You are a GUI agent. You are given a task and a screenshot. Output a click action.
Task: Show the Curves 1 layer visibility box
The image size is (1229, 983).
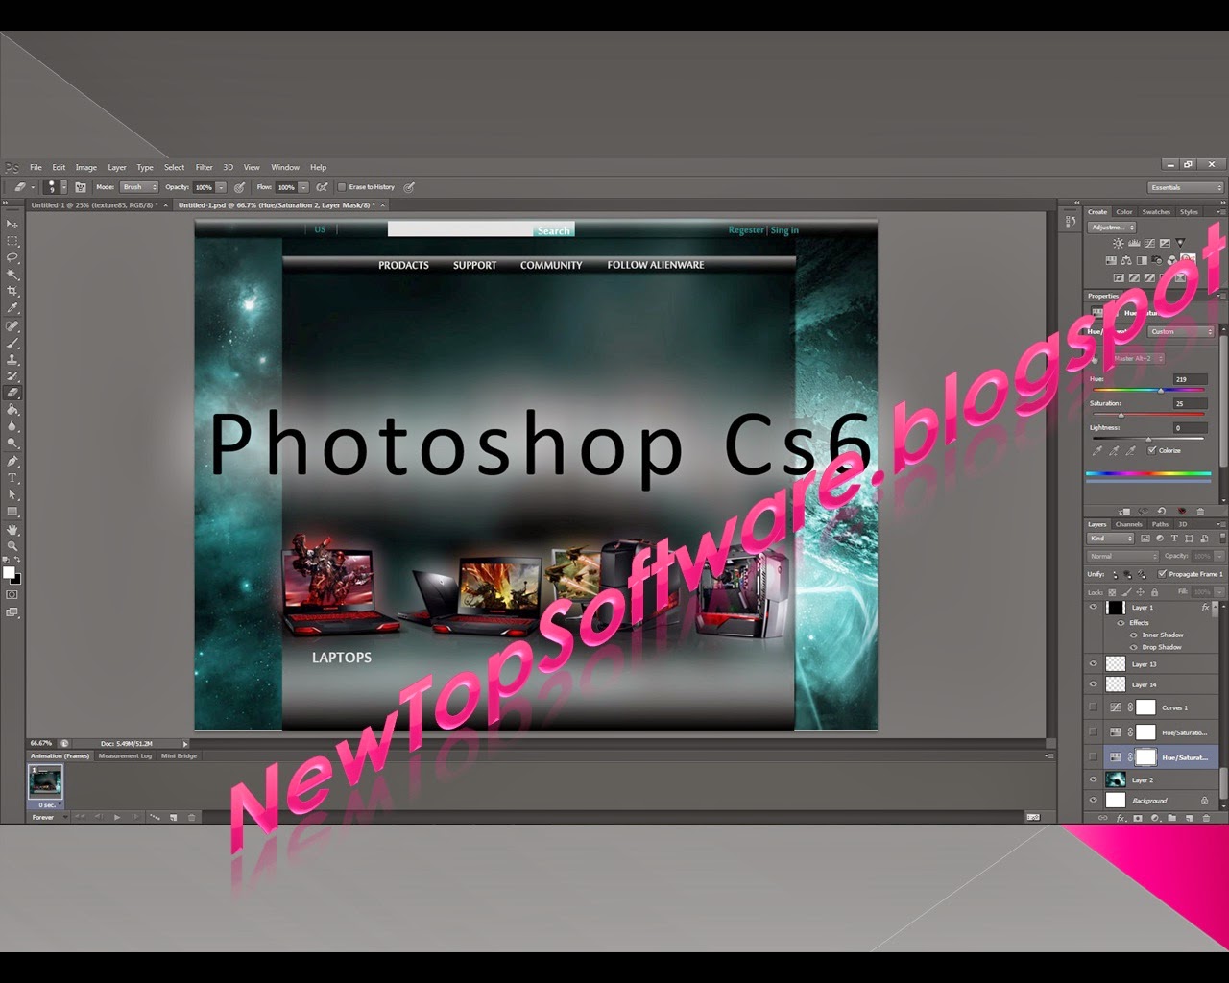pyautogui.click(x=1093, y=707)
